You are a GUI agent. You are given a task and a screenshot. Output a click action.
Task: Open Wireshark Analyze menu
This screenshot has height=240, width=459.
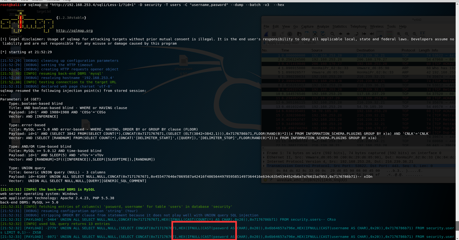pos(323,27)
